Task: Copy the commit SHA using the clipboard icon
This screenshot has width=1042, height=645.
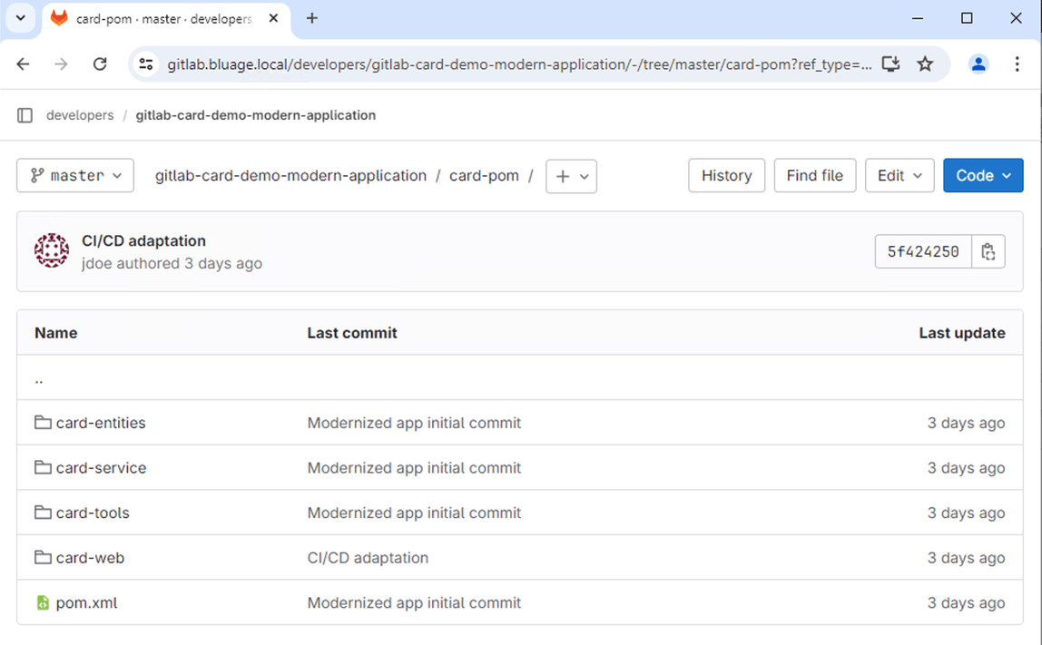Action: 988,251
